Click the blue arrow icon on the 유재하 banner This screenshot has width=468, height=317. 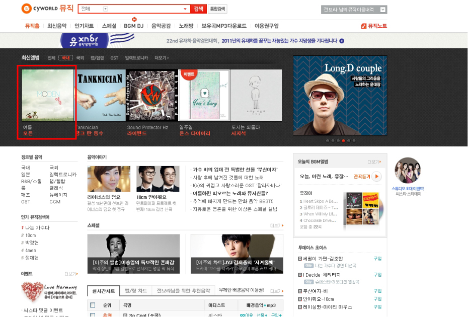(x=342, y=41)
